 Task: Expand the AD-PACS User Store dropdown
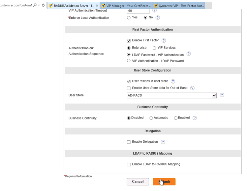coord(214,95)
